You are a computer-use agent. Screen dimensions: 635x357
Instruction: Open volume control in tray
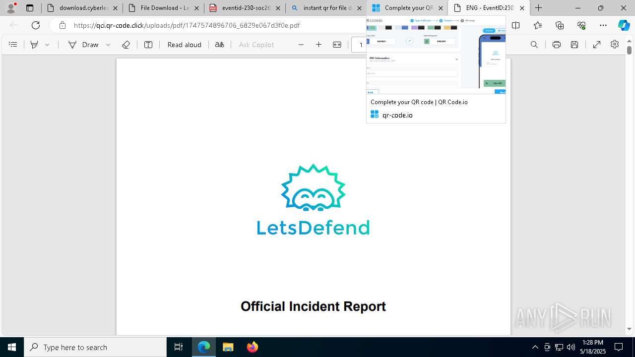(571, 347)
